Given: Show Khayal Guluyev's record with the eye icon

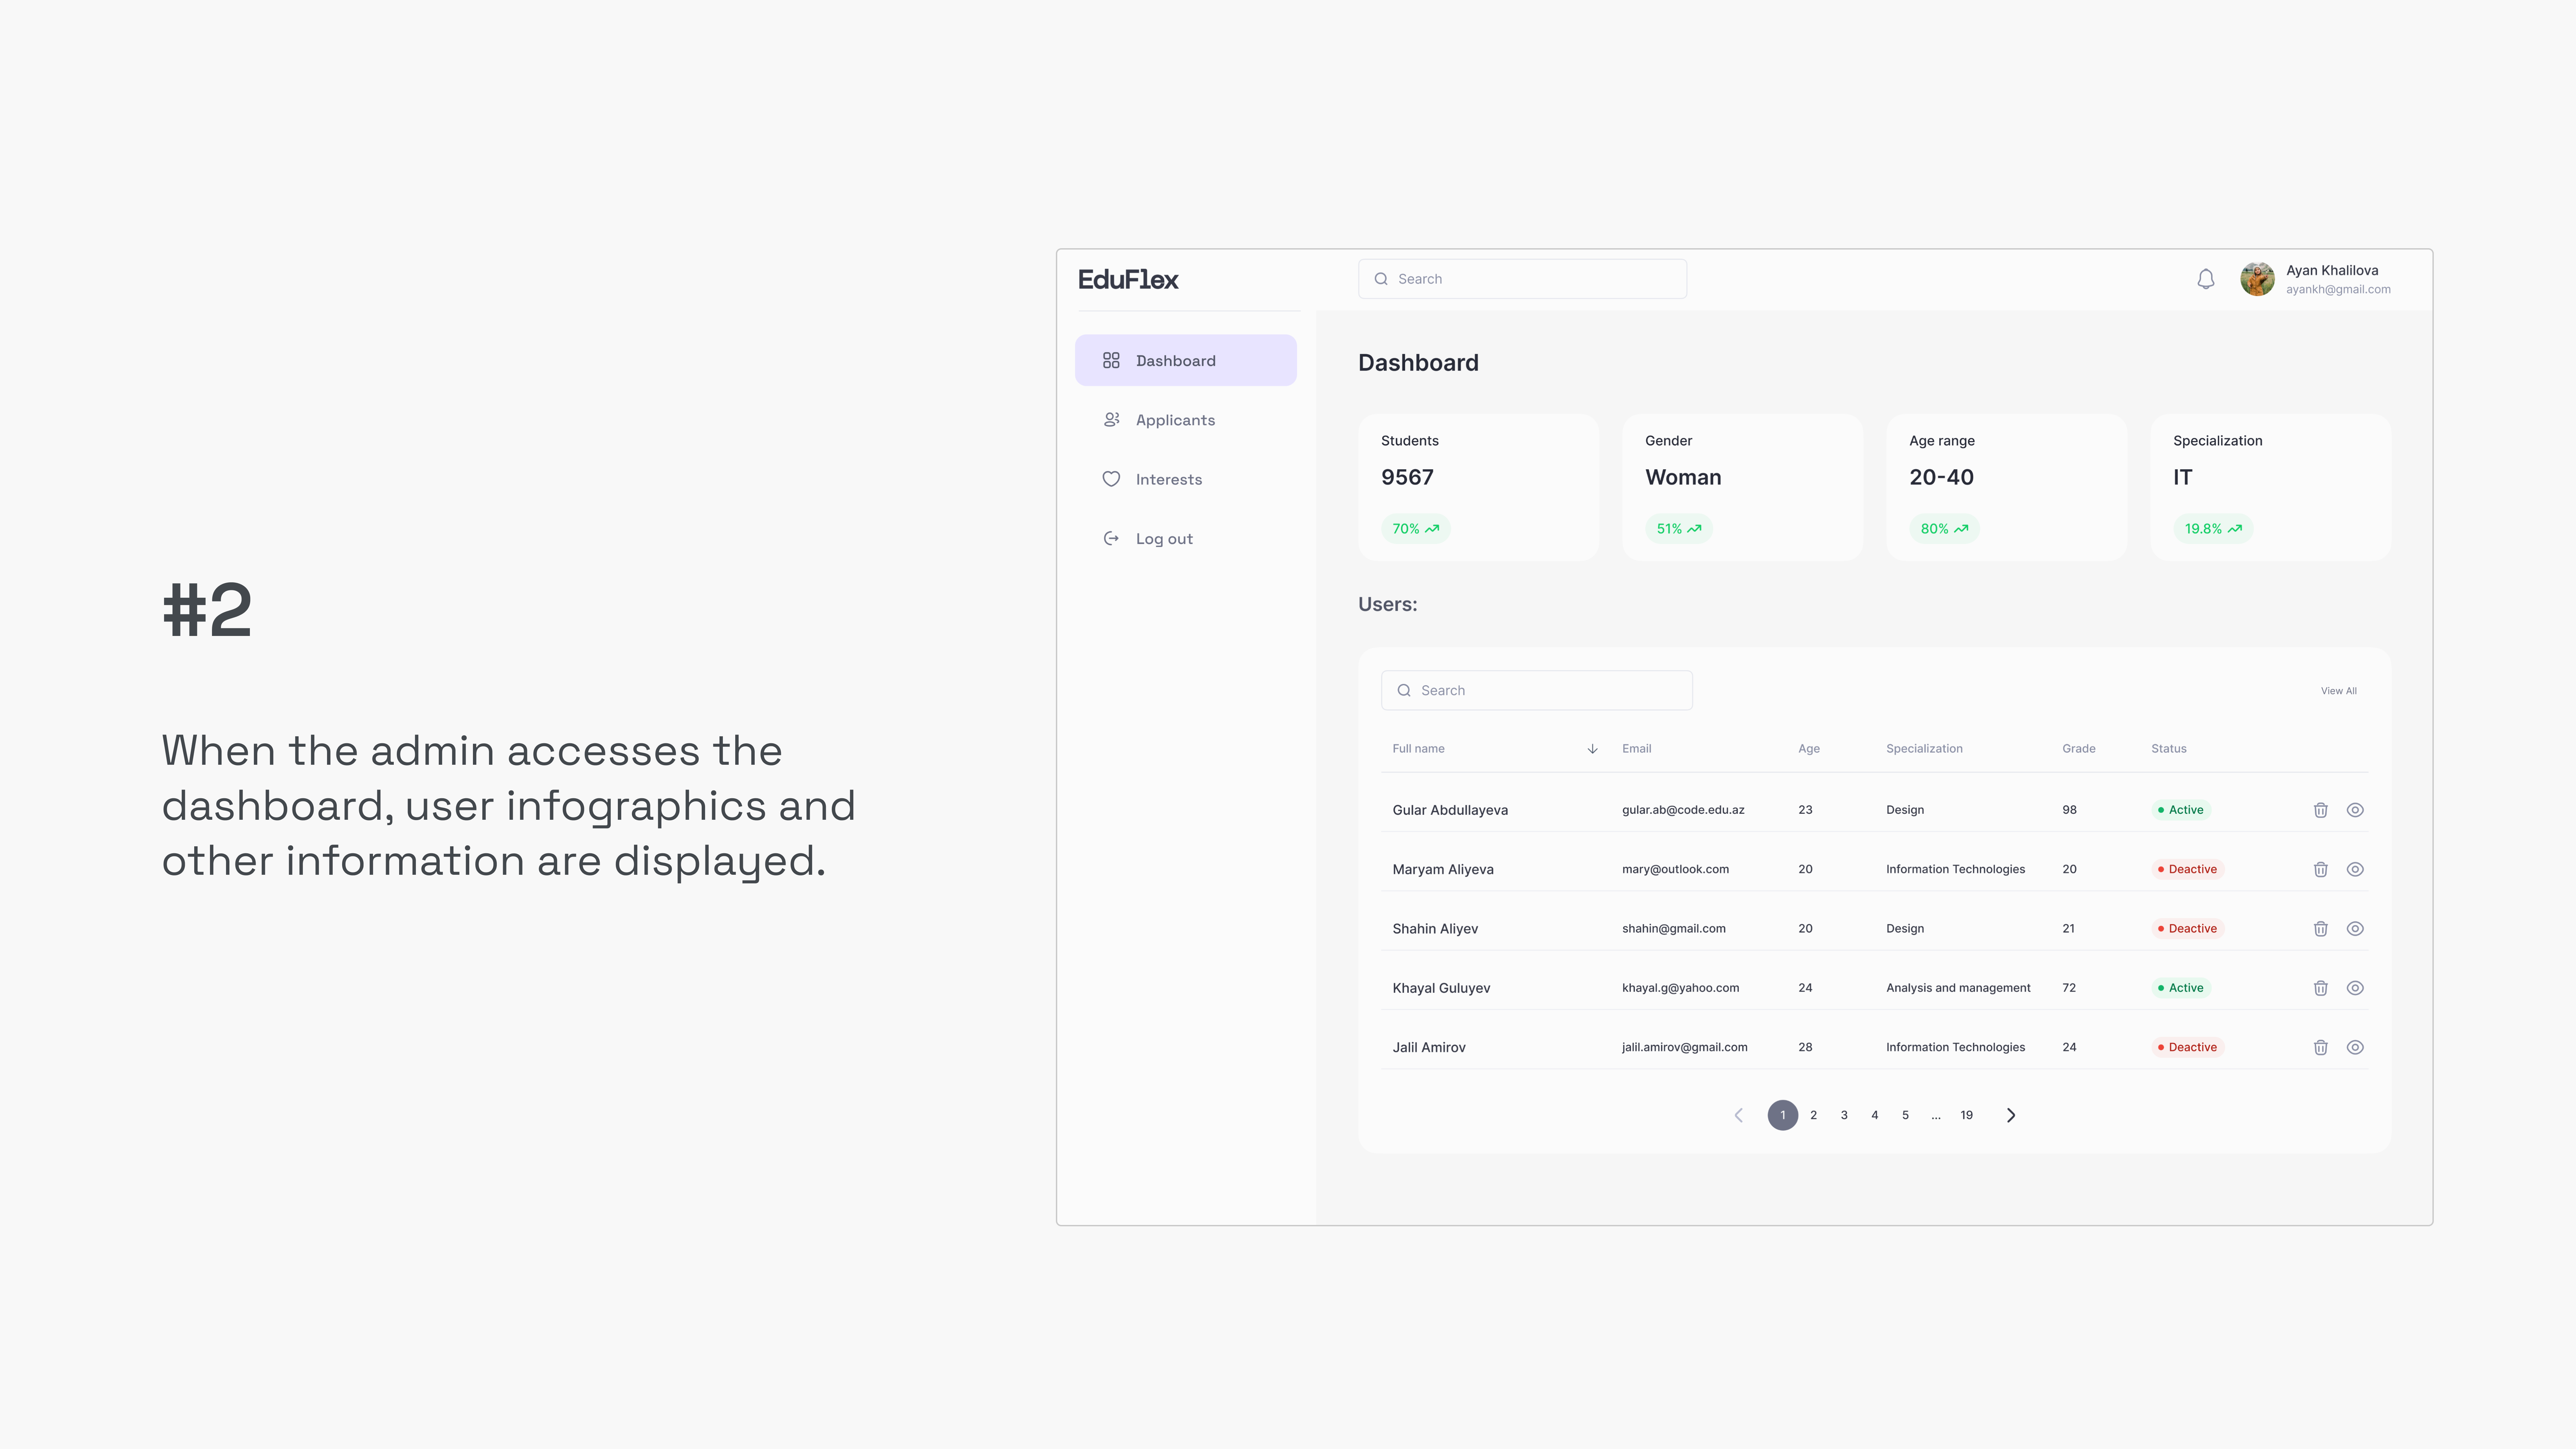Looking at the screenshot, I should click(x=2355, y=988).
